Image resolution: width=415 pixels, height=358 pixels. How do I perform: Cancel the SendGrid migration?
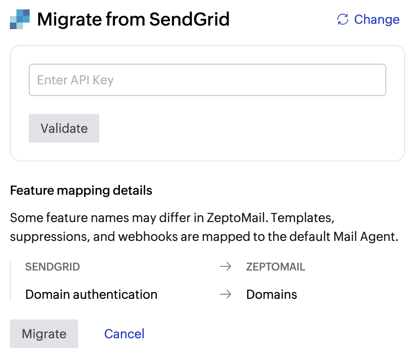point(124,333)
